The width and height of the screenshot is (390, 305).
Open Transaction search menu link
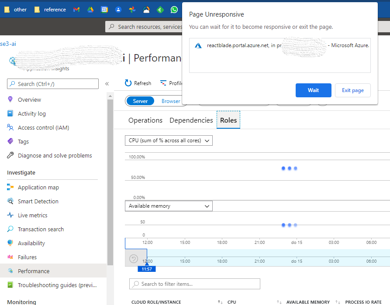(x=41, y=229)
